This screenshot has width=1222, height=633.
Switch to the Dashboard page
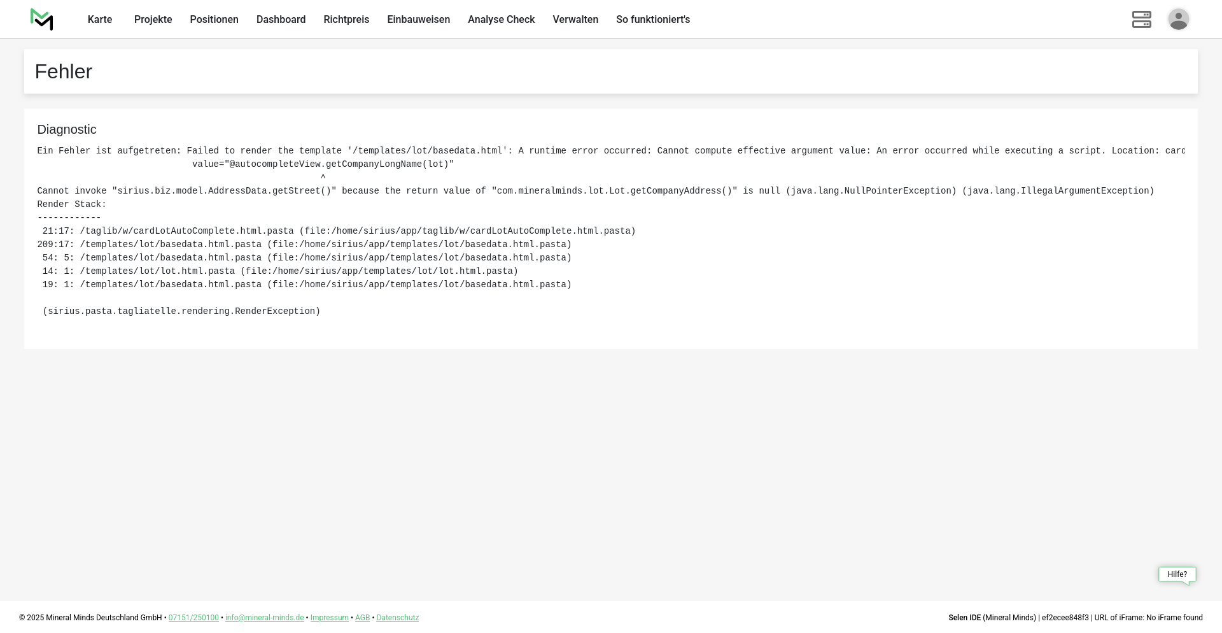[x=281, y=20]
